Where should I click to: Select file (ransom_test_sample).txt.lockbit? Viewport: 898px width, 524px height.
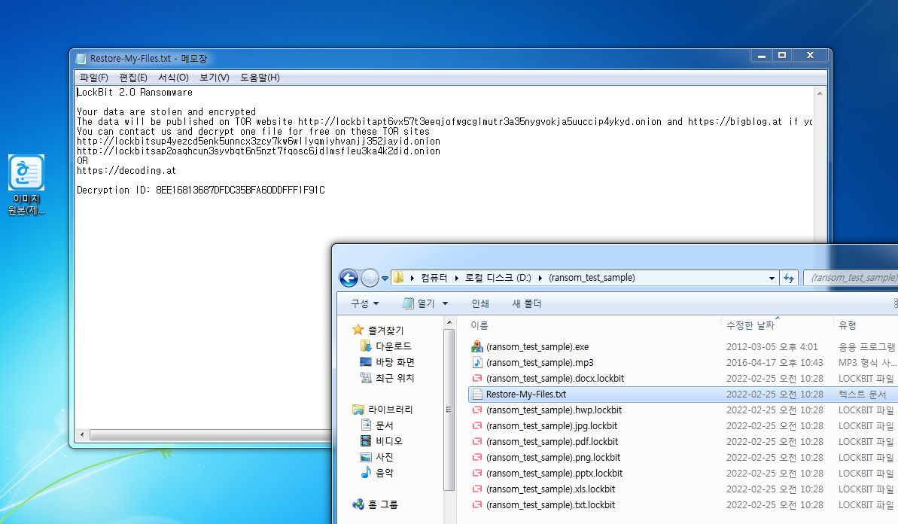pos(550,505)
